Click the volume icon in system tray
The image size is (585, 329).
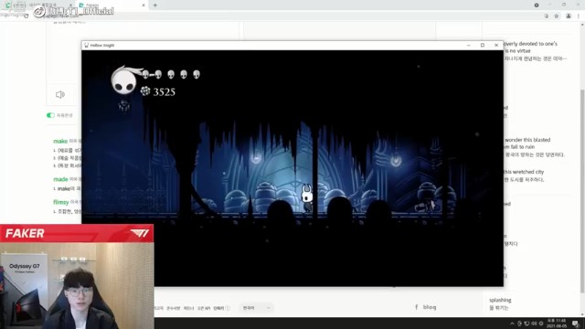pyautogui.click(x=534, y=324)
